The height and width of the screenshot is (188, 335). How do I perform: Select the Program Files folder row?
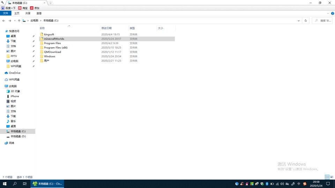107,43
